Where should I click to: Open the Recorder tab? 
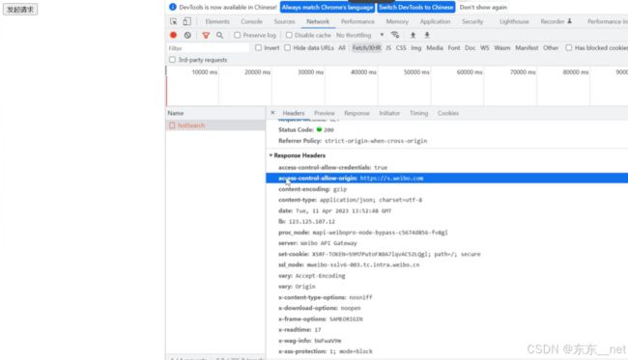click(556, 21)
